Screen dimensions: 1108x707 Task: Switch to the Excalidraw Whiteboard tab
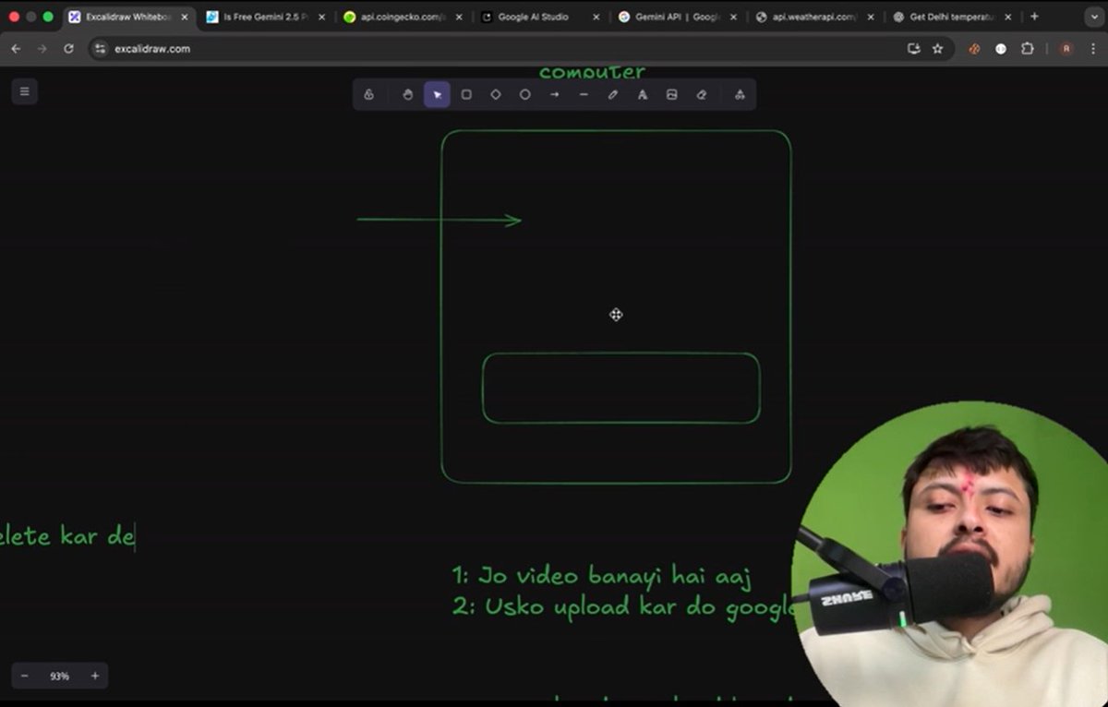pos(127,17)
